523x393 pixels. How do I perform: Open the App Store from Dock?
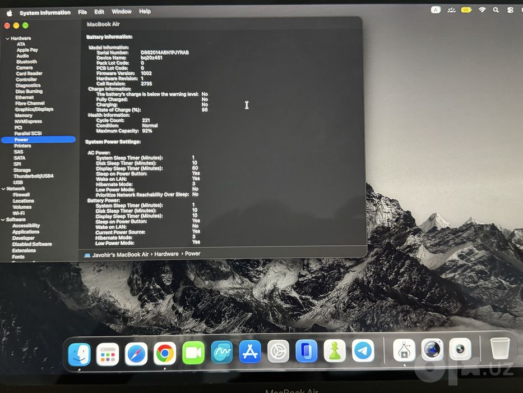pos(250,351)
